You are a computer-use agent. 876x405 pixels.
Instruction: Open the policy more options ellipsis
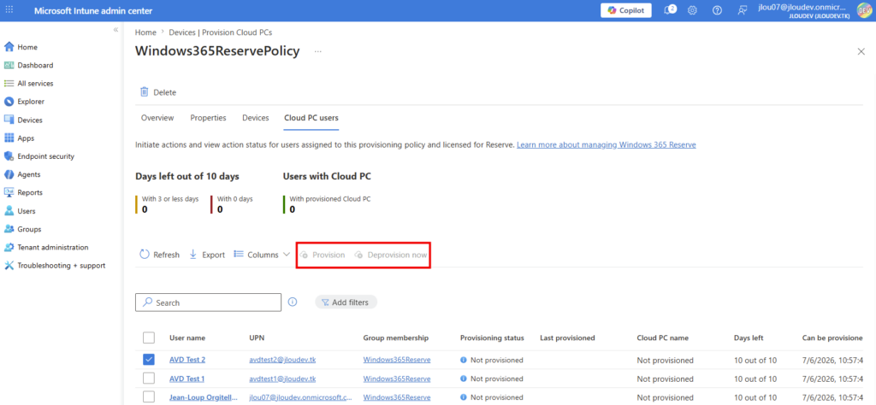[x=318, y=51]
